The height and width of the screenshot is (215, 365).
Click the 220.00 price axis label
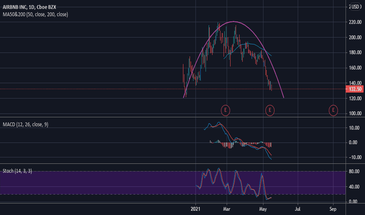(x=355, y=22)
